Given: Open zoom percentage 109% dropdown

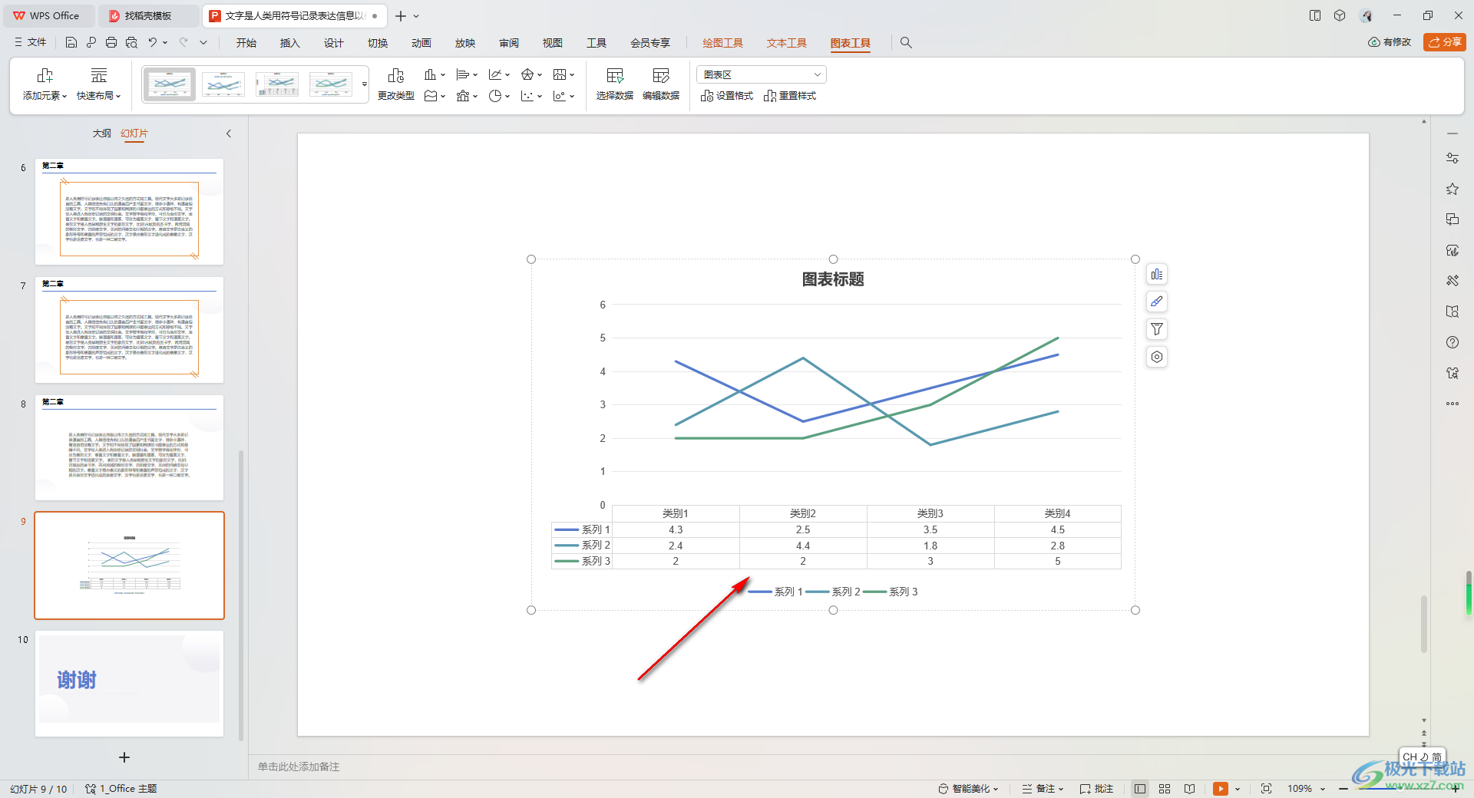Looking at the screenshot, I should pos(1306,789).
